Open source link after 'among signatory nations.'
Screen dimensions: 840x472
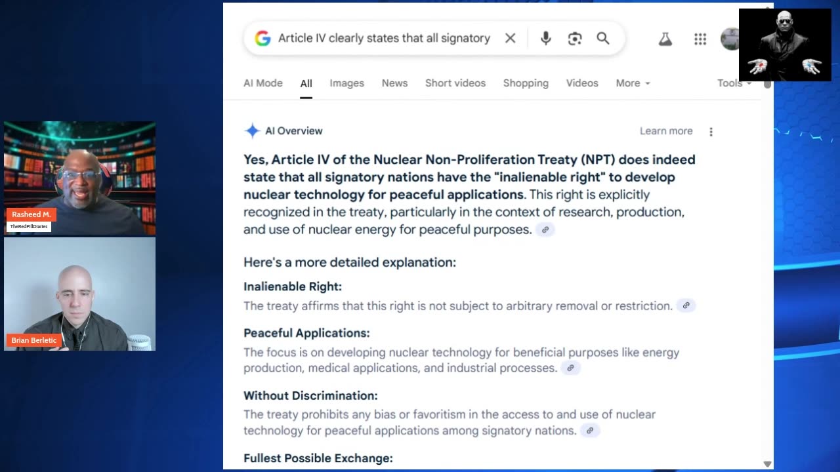(589, 431)
